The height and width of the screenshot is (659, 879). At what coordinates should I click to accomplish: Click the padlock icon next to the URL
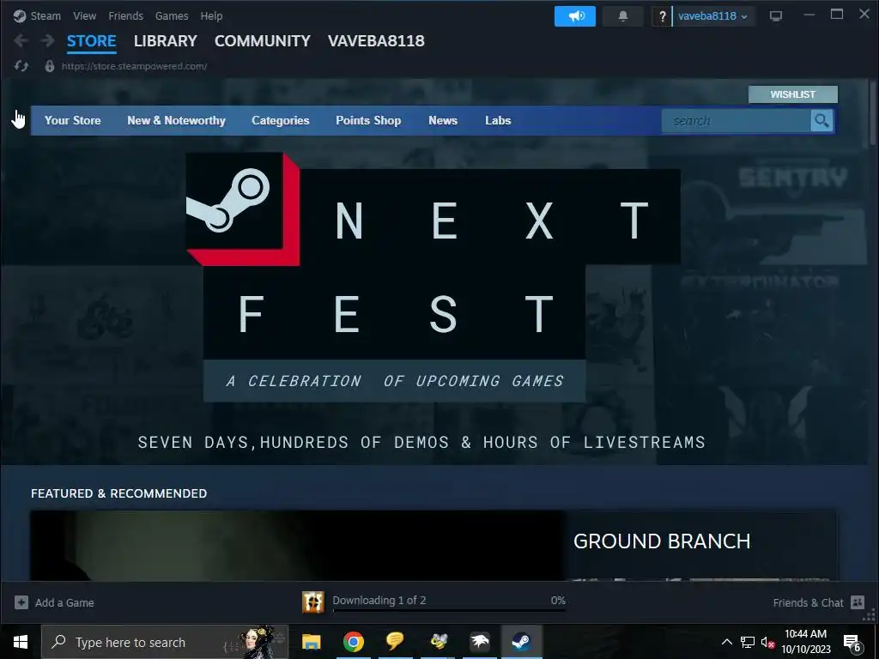click(x=49, y=66)
